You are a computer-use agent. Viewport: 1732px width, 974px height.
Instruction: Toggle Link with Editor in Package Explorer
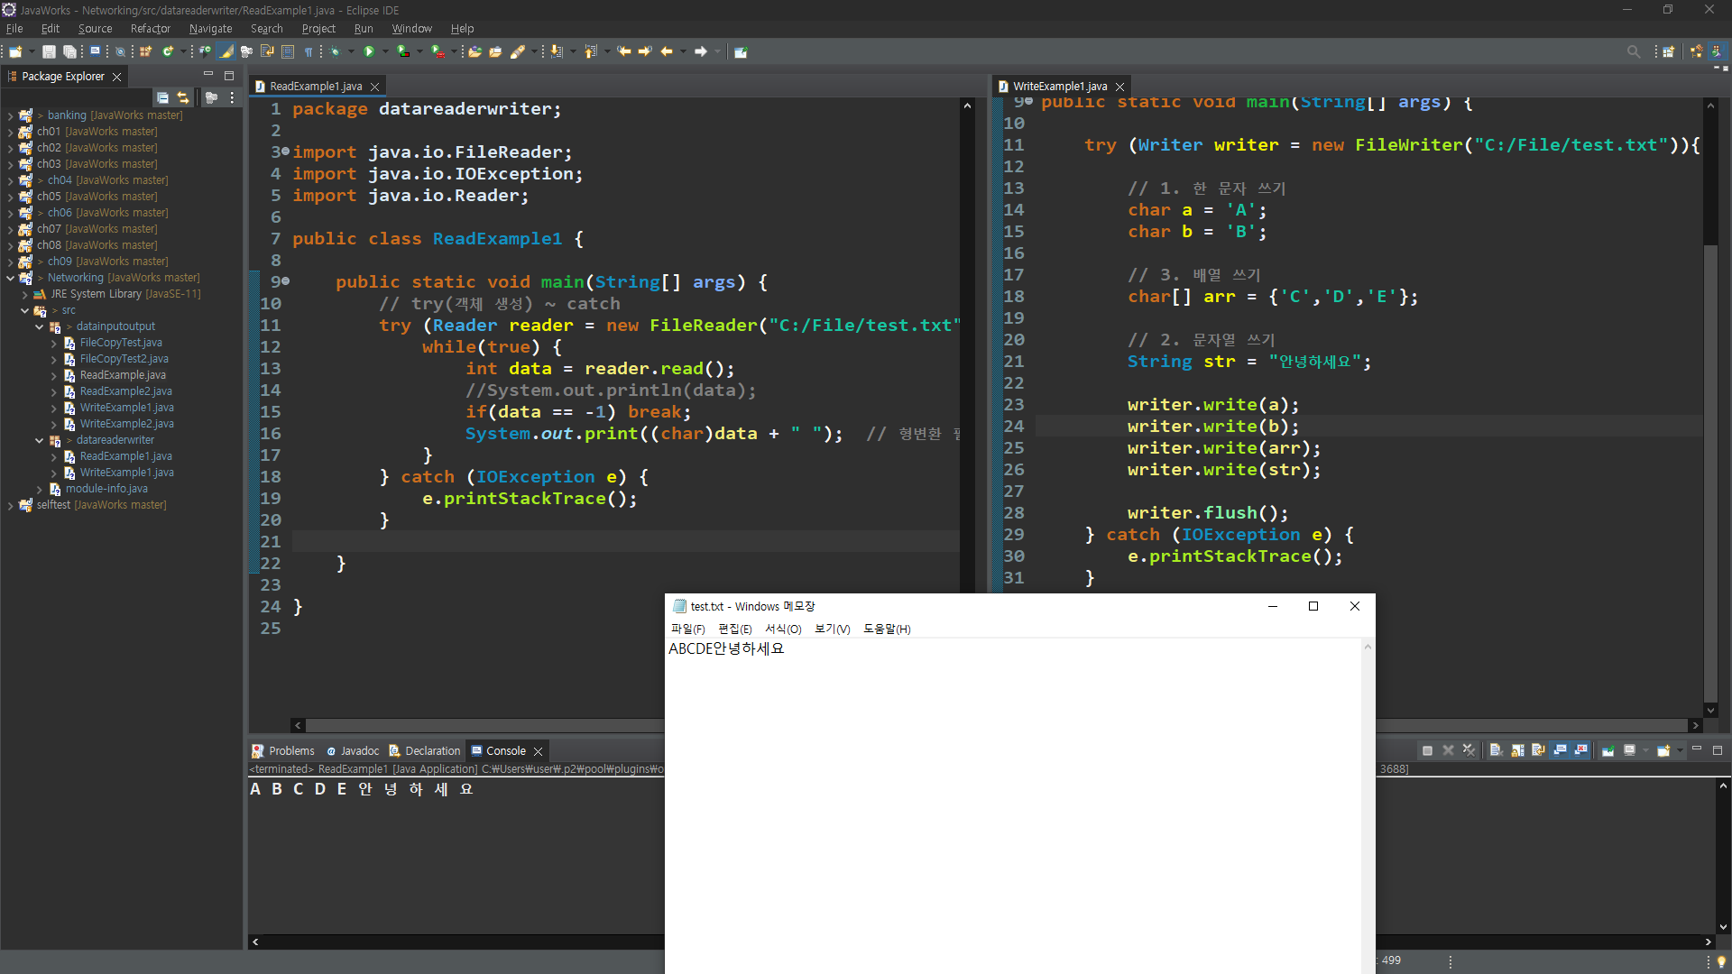(183, 97)
